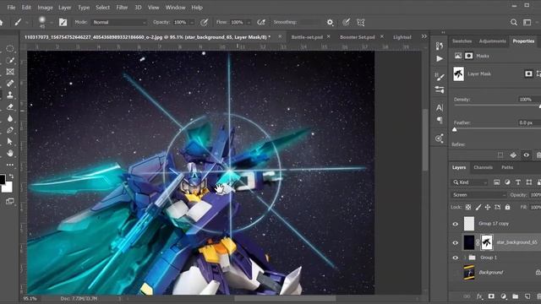Show the Background layer visibility box

456,273
